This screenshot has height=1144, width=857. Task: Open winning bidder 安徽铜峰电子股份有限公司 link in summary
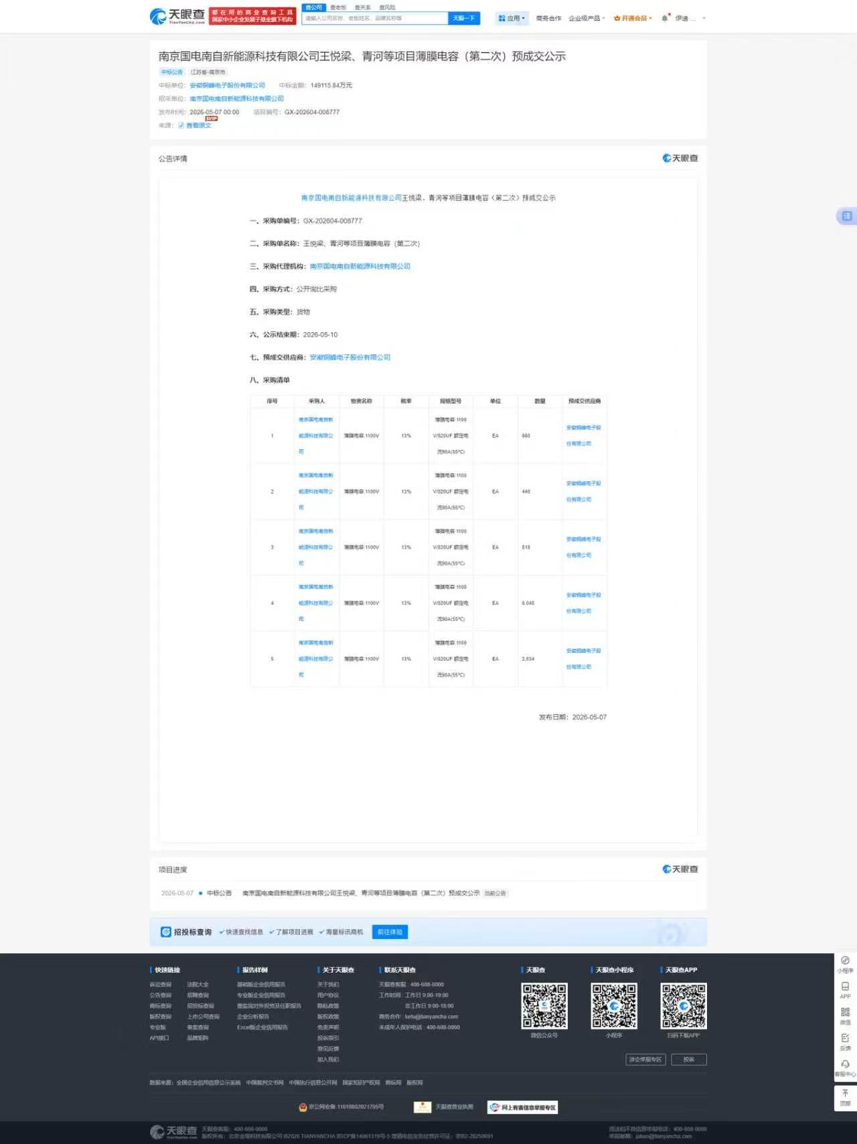point(228,85)
